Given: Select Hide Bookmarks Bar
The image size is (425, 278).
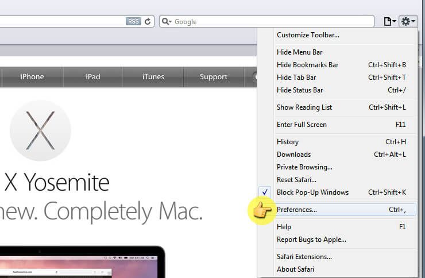Looking at the screenshot, I should click(x=338, y=65).
